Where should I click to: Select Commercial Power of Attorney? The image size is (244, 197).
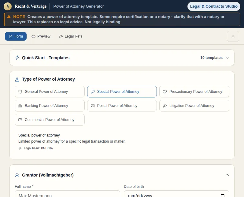(50, 119)
